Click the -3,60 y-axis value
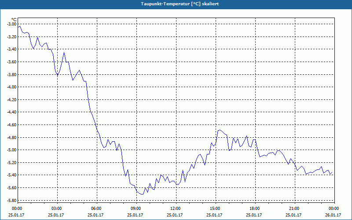 coord(11,62)
